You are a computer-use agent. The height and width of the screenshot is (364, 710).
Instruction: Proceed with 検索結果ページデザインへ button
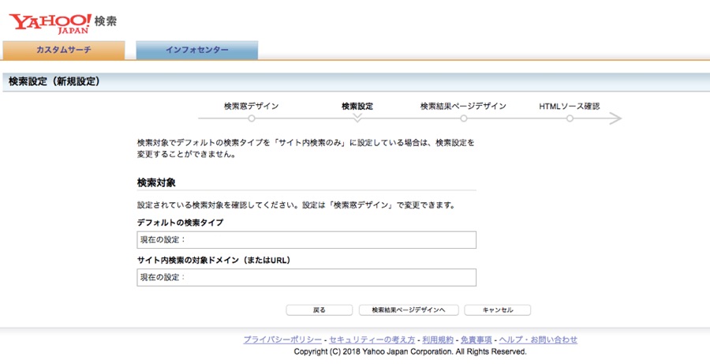click(x=409, y=310)
